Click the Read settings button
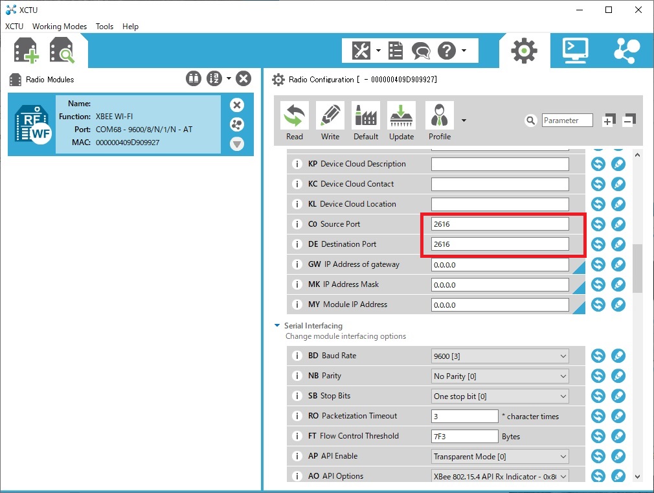Image resolution: width=654 pixels, height=493 pixels. tap(294, 121)
